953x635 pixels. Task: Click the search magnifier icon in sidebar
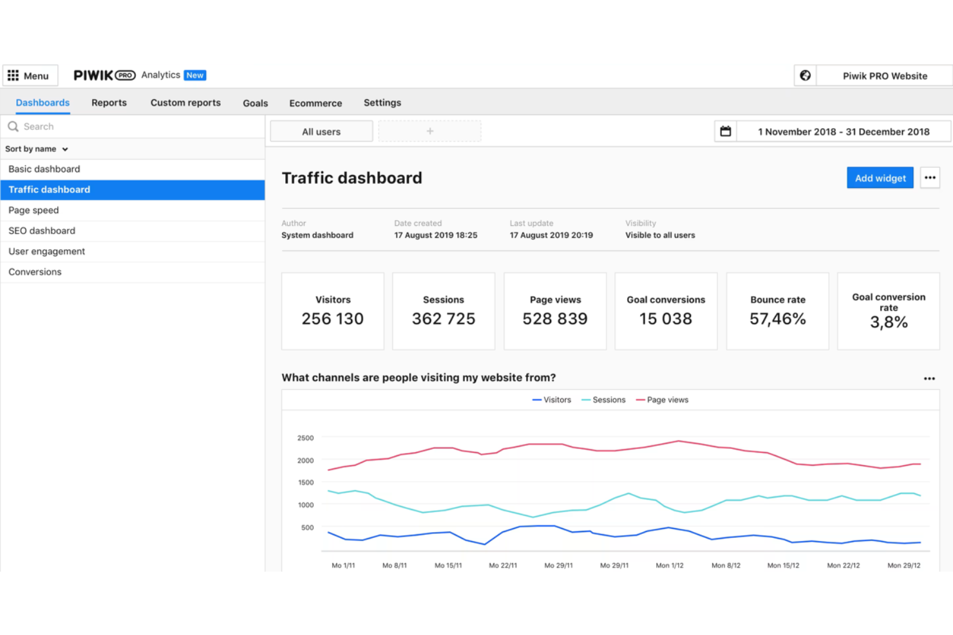13,127
